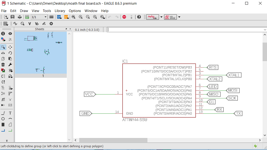Open Help with question mark icon

coord(139,17)
